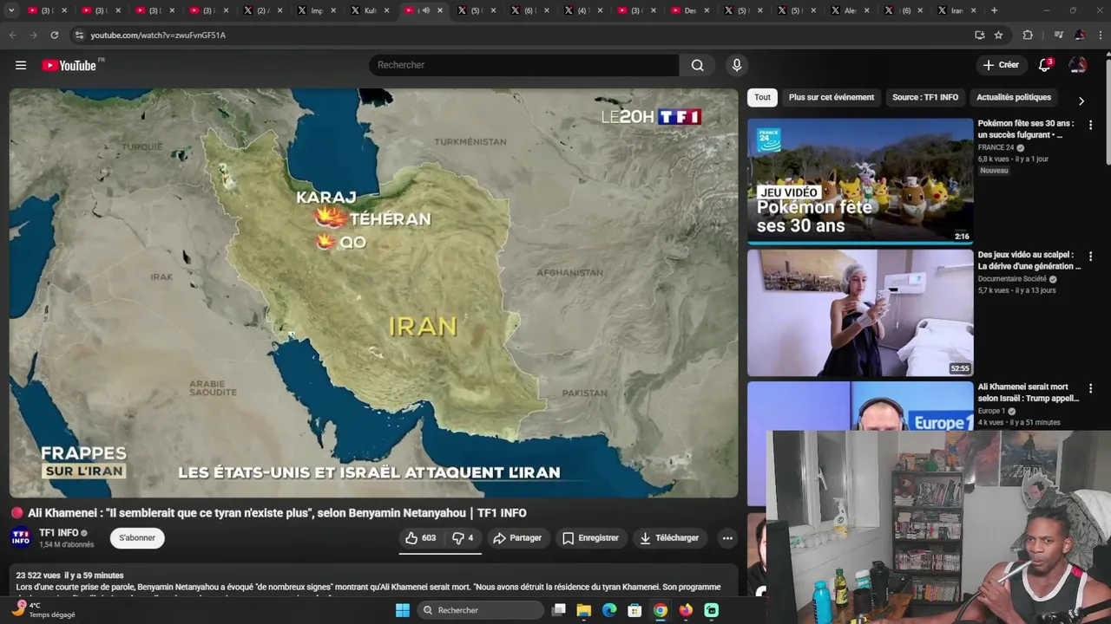Share the video via Partager
Viewport: 1111px width, 624px height.
pyautogui.click(x=517, y=538)
